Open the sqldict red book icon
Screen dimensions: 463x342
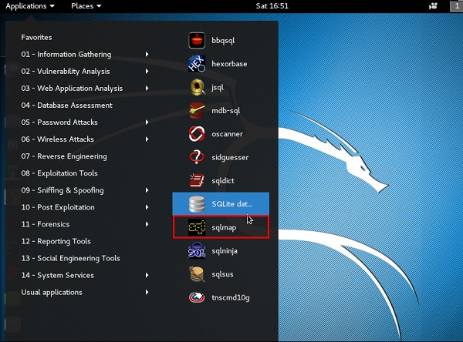[x=197, y=180]
